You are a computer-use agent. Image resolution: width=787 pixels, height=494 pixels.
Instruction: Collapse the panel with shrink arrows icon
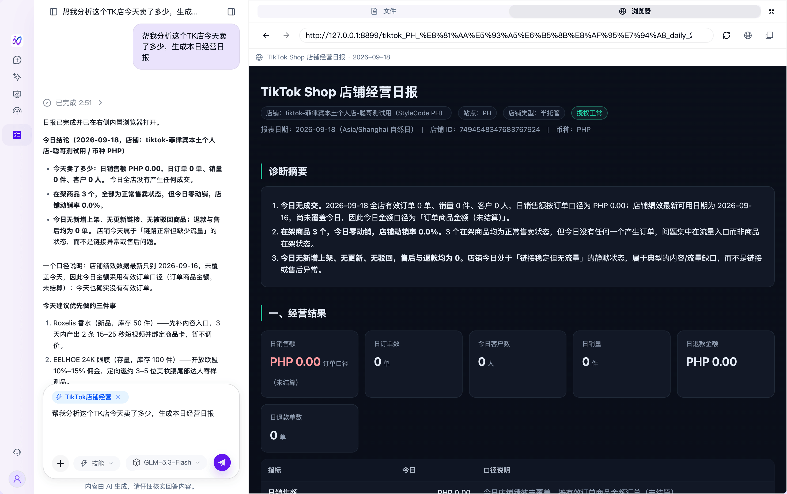pos(771,12)
